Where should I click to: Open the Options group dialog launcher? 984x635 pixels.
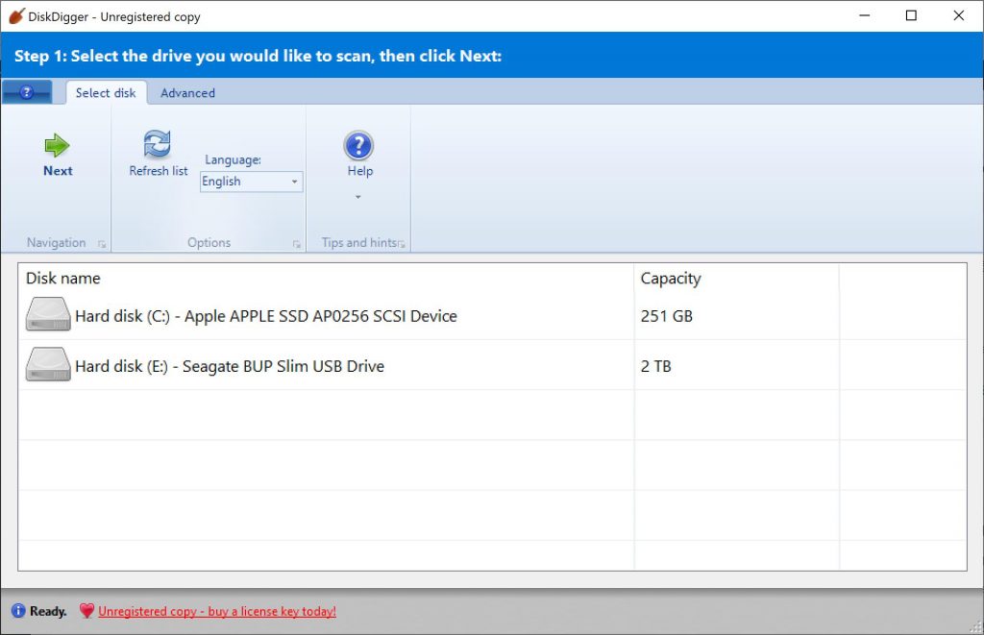coord(297,244)
